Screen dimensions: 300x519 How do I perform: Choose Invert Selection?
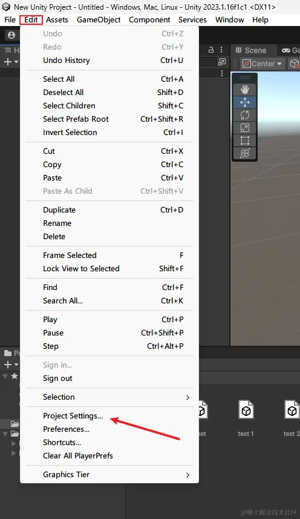109,133
